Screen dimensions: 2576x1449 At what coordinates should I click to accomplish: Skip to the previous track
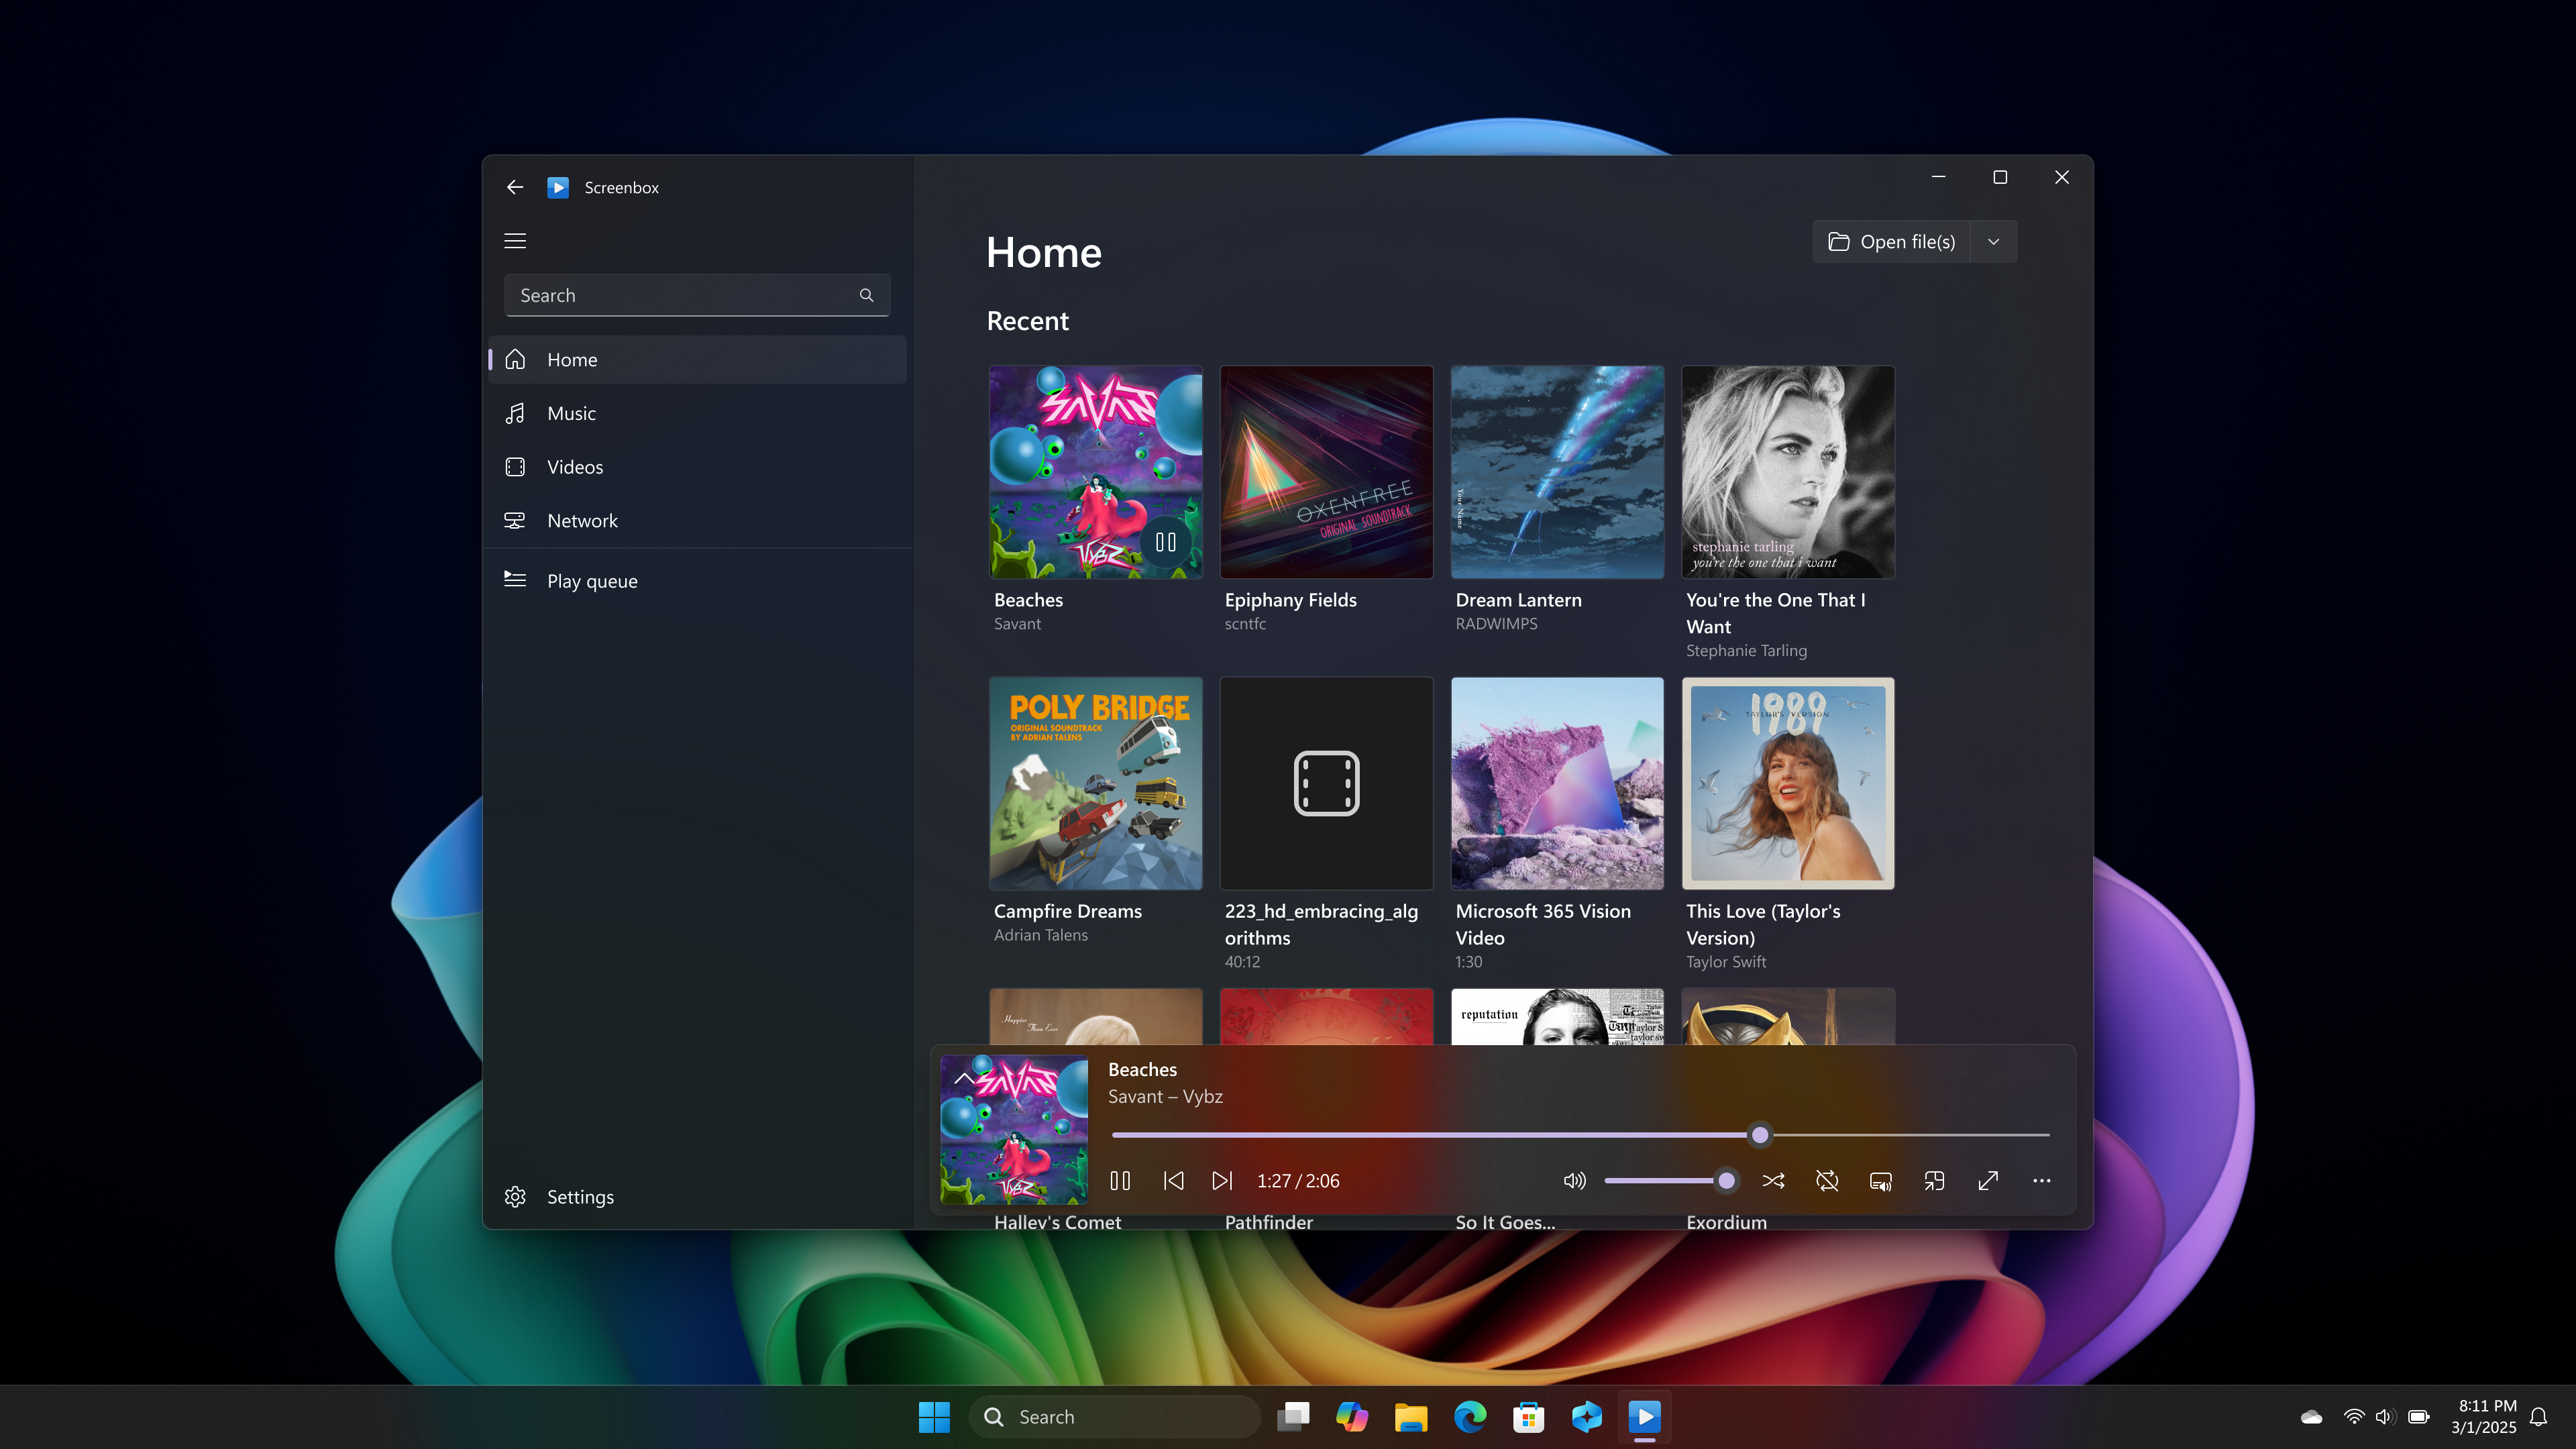[1173, 1181]
